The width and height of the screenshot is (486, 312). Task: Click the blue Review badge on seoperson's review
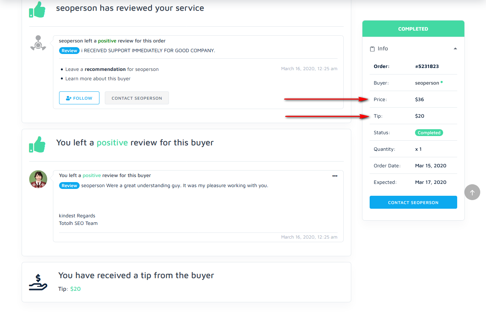point(69,51)
